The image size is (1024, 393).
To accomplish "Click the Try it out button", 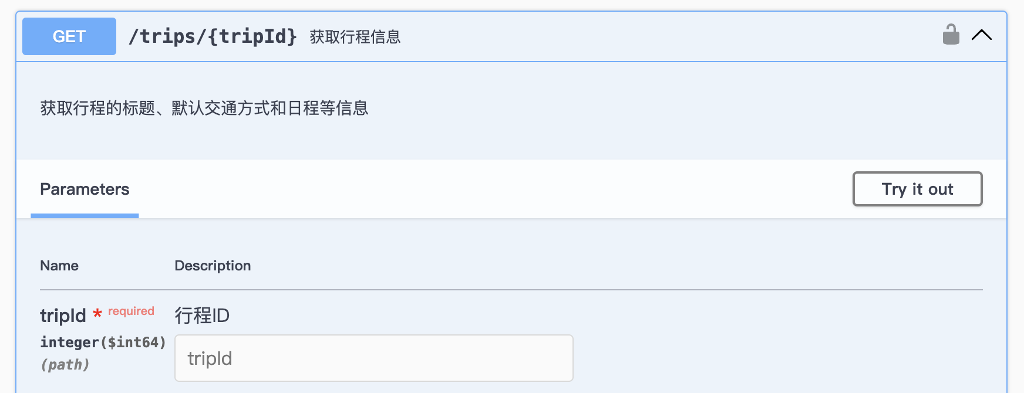I will (x=917, y=189).
